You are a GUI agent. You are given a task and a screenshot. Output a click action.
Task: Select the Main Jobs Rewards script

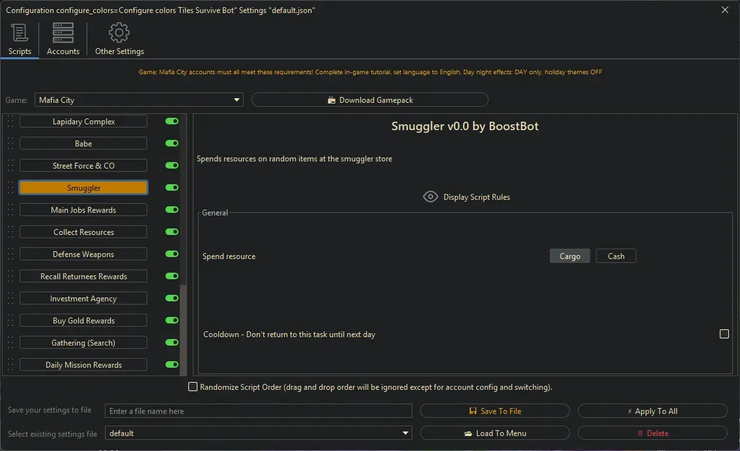point(83,210)
